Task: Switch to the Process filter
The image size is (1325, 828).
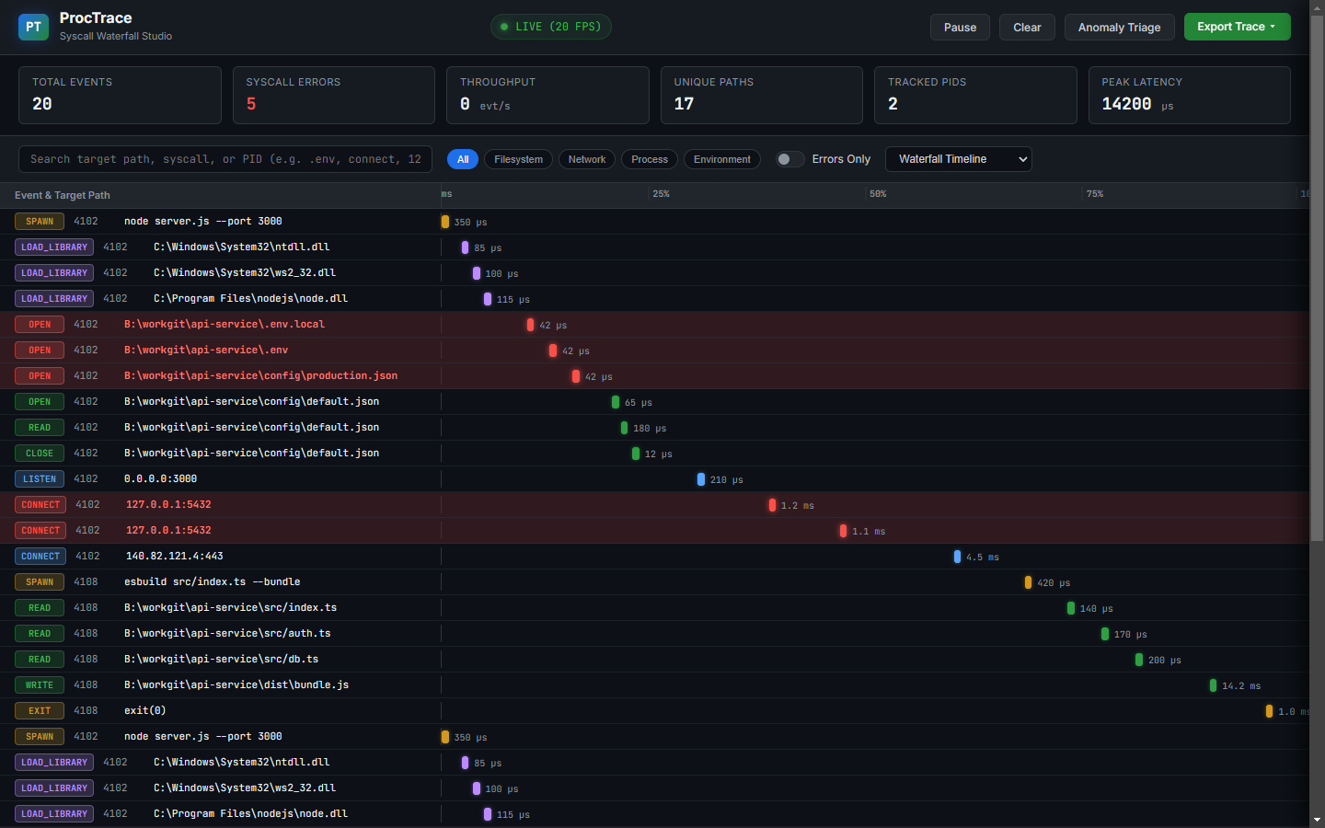Action: click(650, 159)
